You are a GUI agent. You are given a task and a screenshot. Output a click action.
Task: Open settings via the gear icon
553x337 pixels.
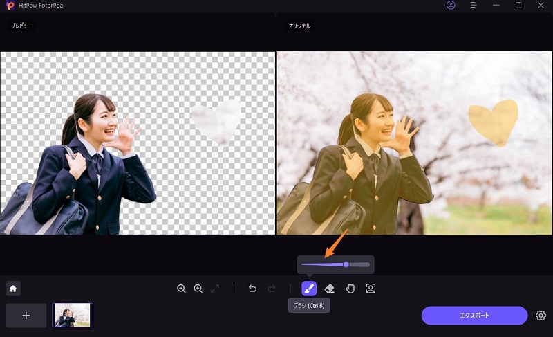click(x=541, y=316)
